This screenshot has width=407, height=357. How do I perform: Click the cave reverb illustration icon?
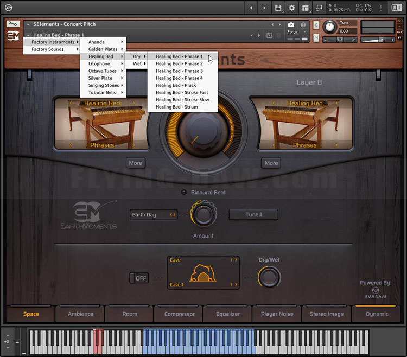click(203, 273)
